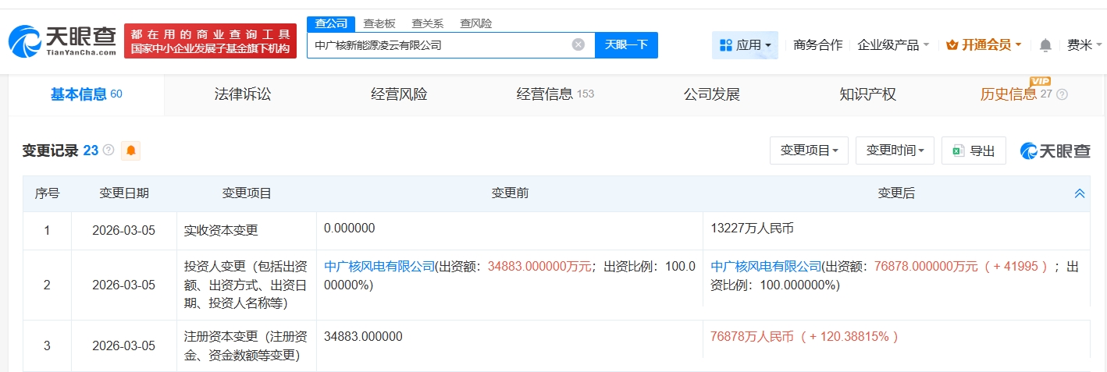Open the 企业级产品 dropdown menu
The image size is (1107, 372).
click(x=893, y=45)
